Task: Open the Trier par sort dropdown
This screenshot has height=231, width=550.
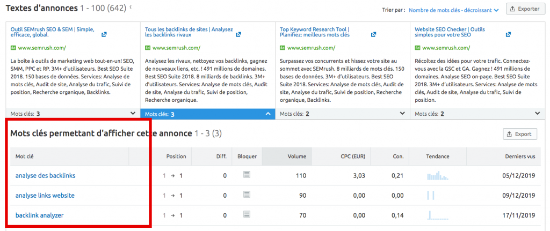Action: pos(453,10)
